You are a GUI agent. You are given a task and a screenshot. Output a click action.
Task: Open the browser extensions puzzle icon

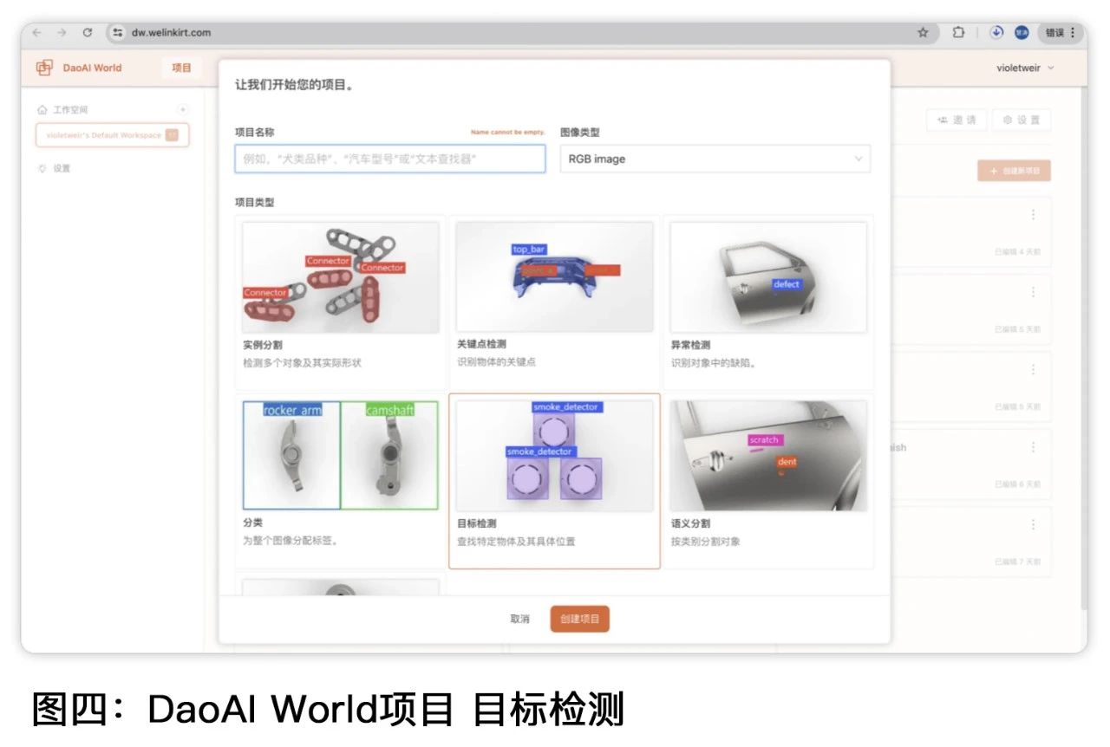[x=958, y=33]
